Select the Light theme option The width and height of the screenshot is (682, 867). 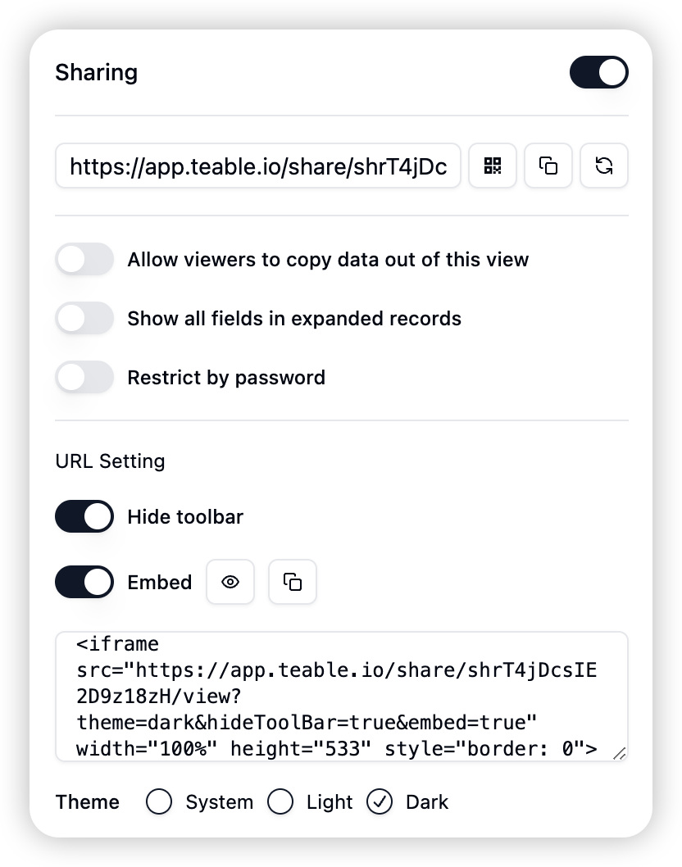coord(280,801)
